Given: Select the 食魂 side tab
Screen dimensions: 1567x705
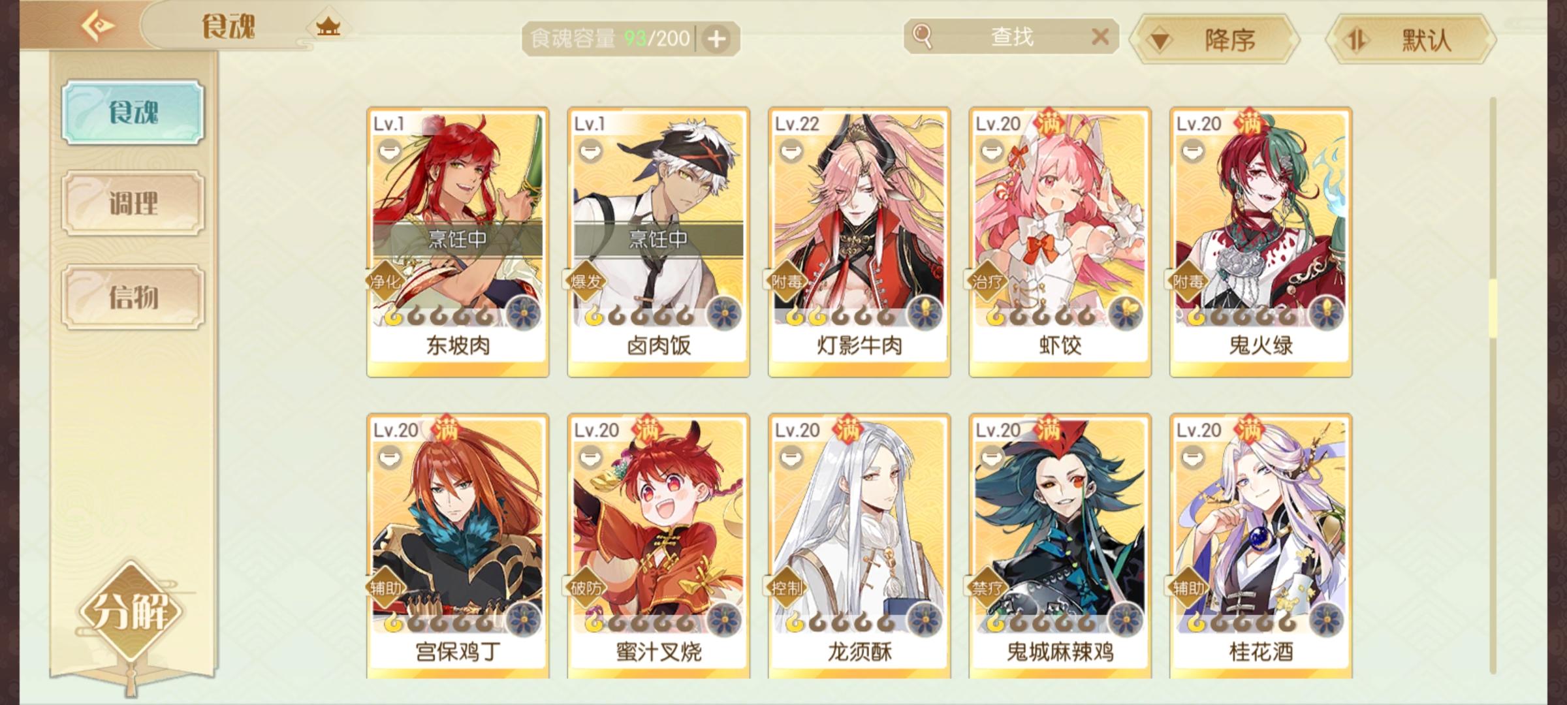Looking at the screenshot, I should coord(133,112).
